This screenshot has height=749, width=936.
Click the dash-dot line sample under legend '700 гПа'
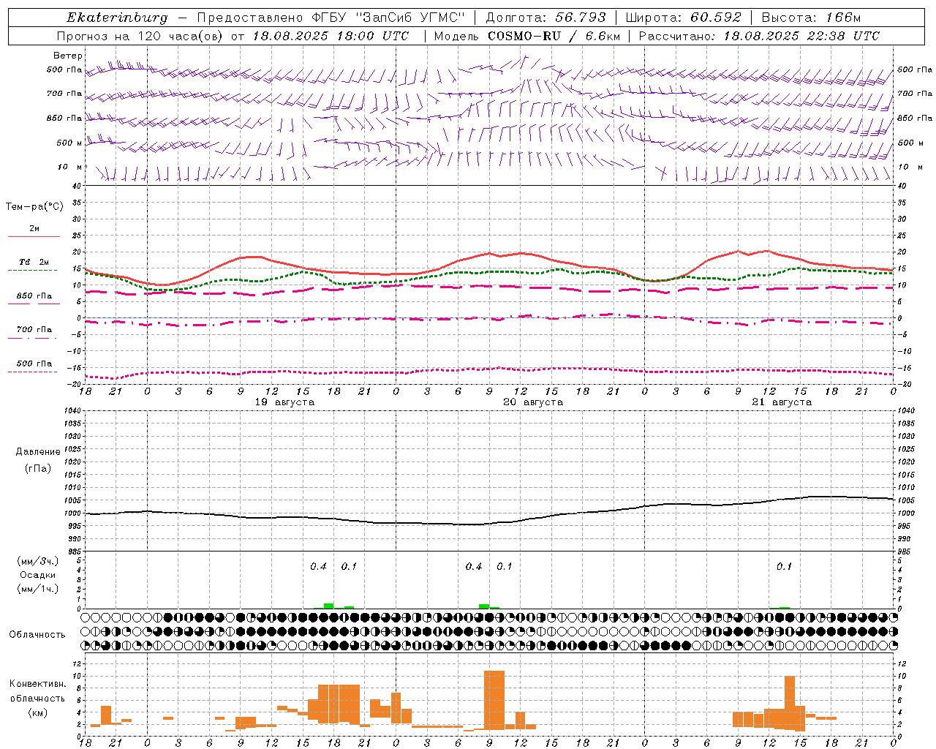[x=33, y=337]
